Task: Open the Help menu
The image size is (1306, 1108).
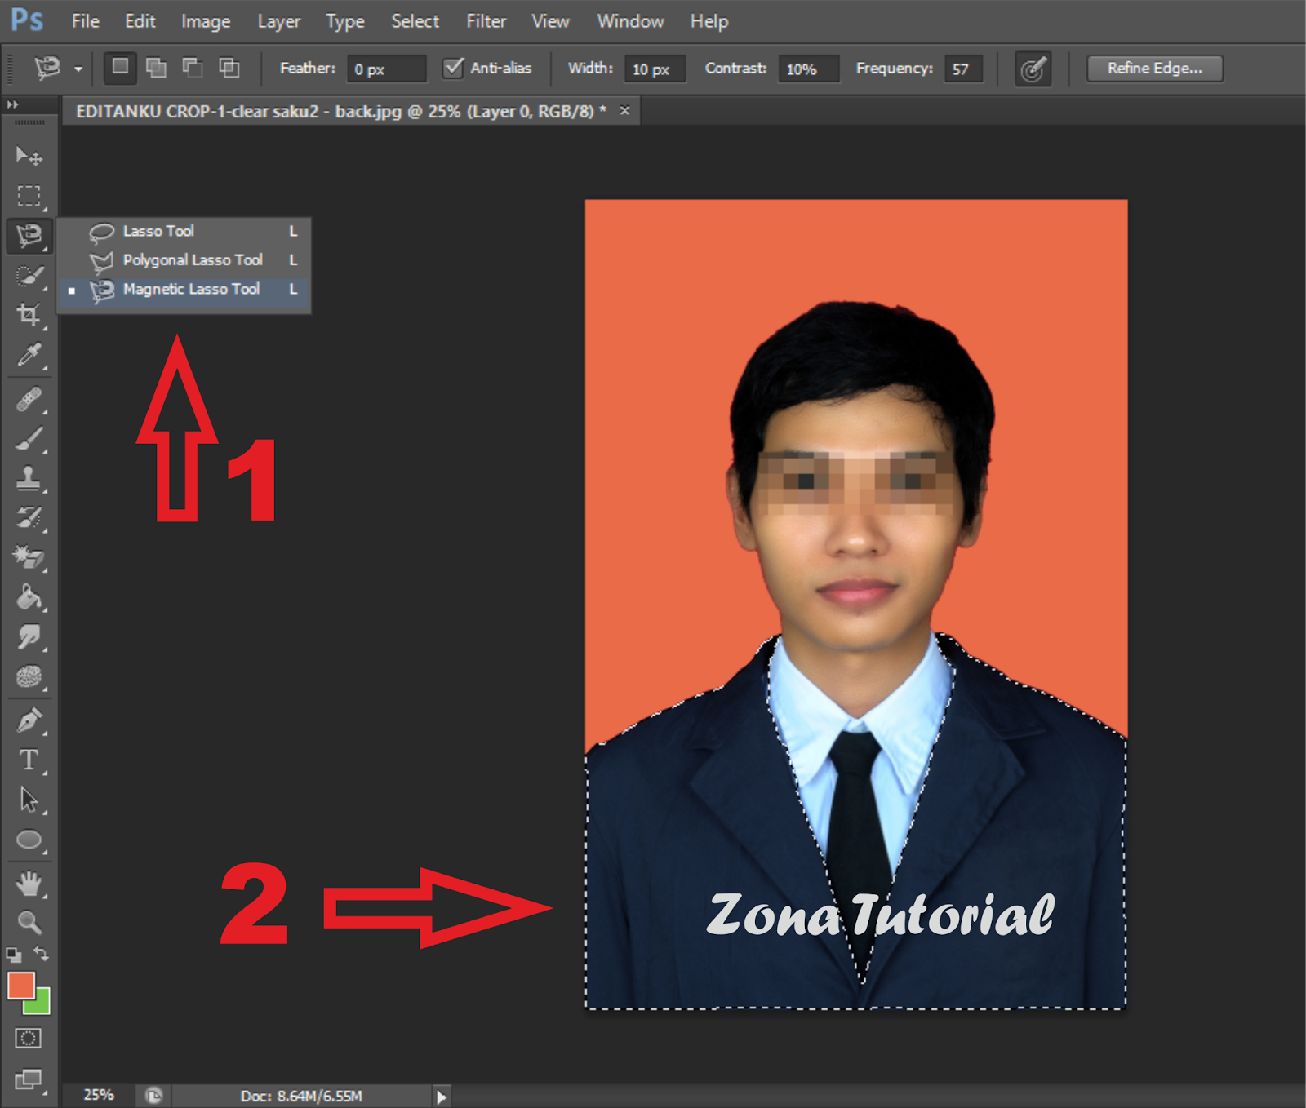Action: (x=709, y=21)
